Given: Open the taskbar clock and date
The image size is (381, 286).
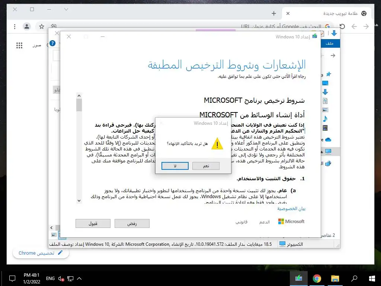Looking at the screenshot, I should click(32, 279).
